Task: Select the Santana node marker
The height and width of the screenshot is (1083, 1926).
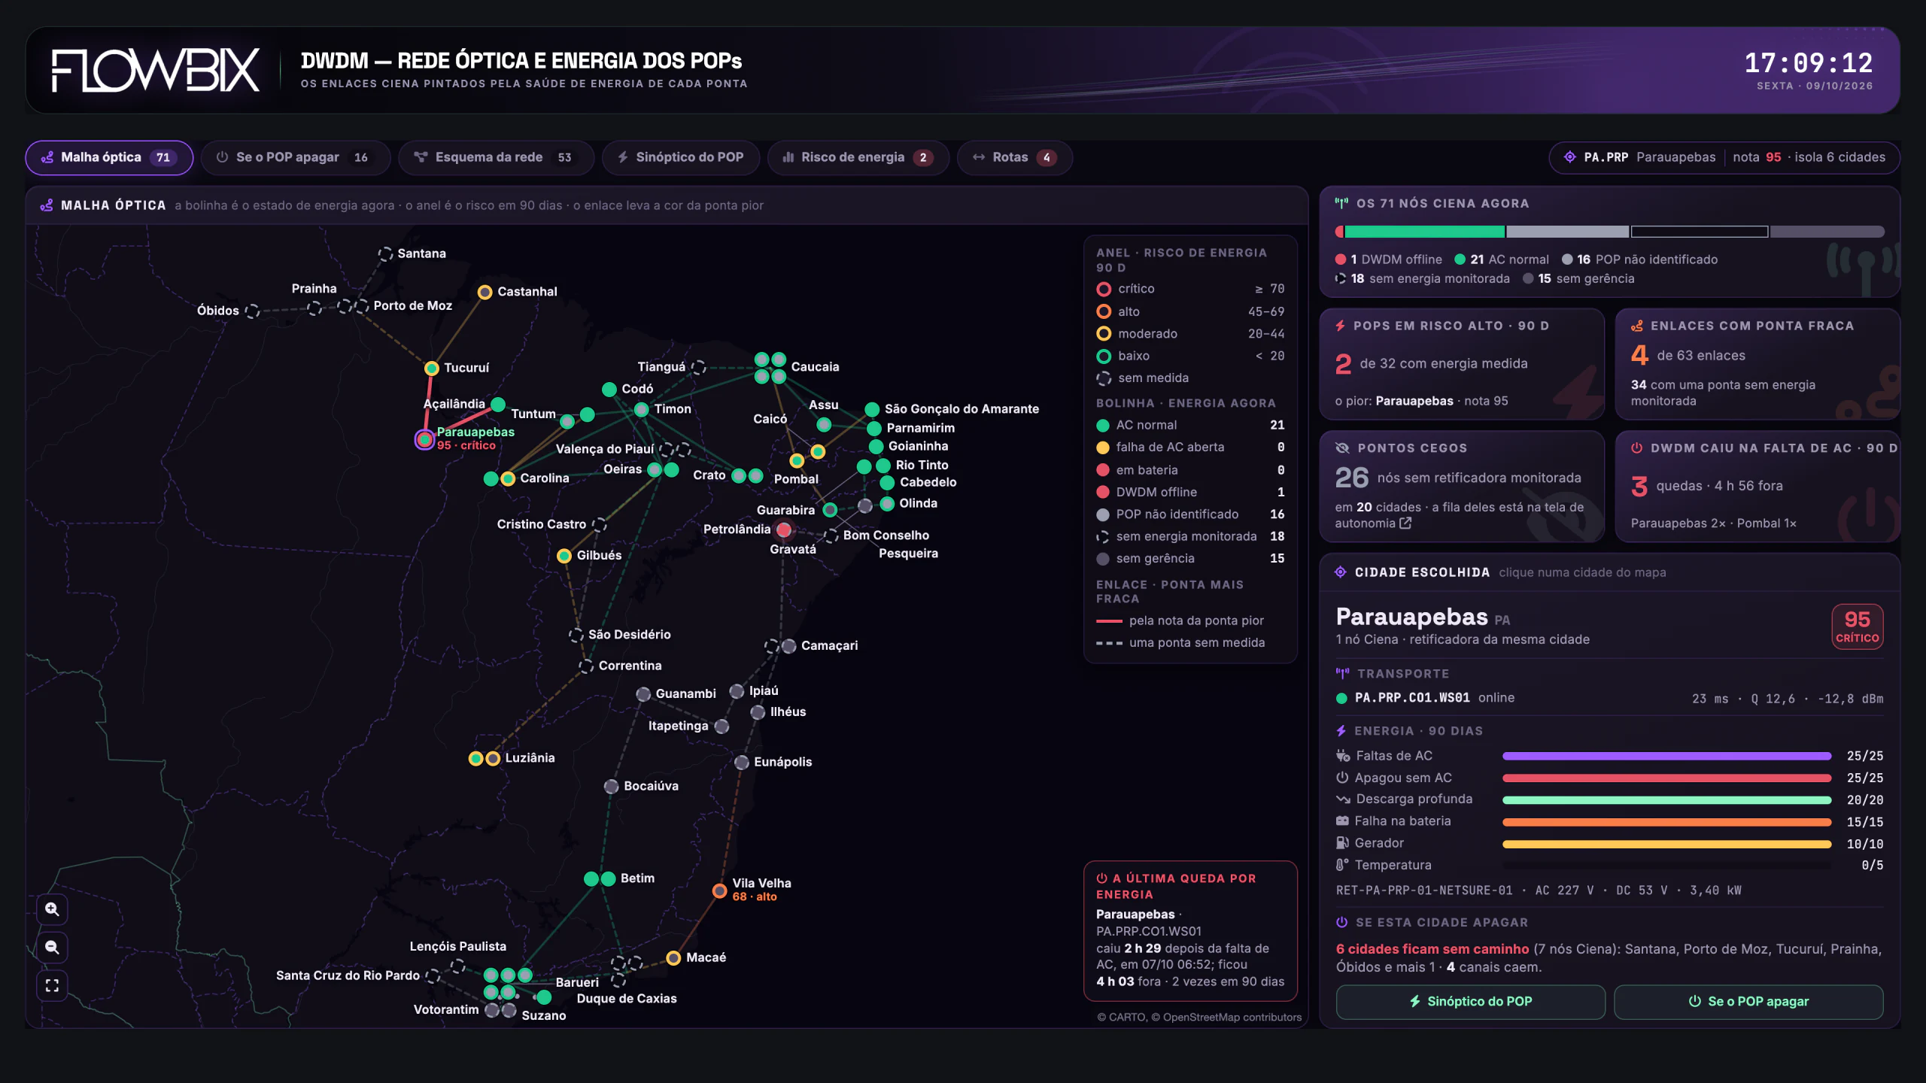Action: coord(385,254)
